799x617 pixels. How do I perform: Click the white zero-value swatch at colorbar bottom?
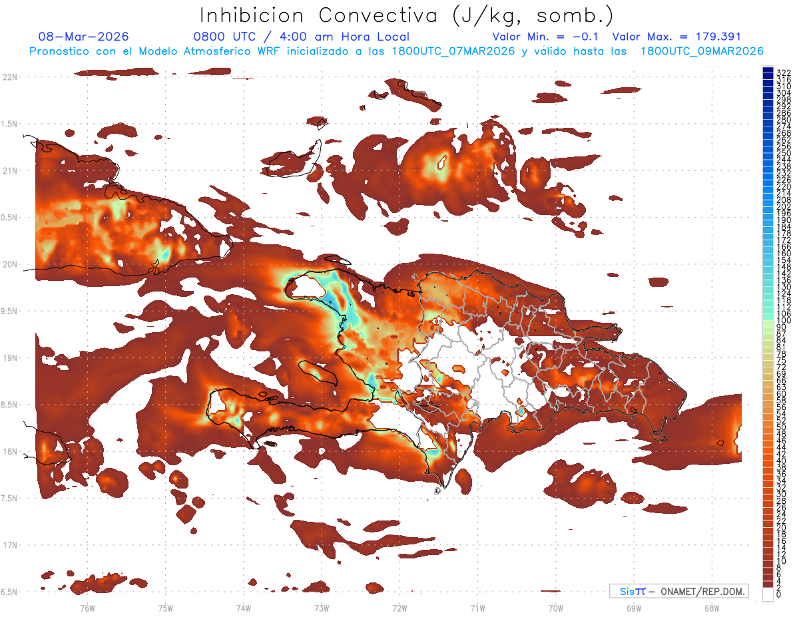(x=768, y=594)
